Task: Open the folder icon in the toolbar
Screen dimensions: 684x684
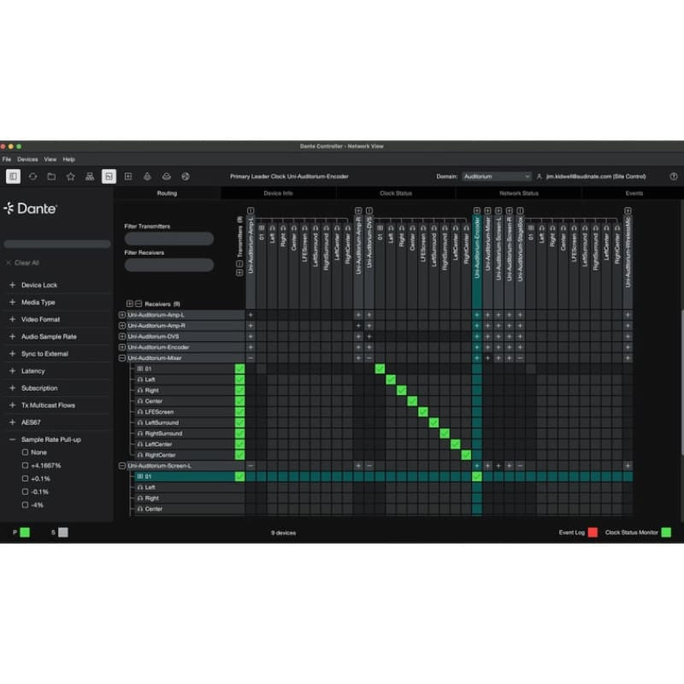Action: point(51,176)
